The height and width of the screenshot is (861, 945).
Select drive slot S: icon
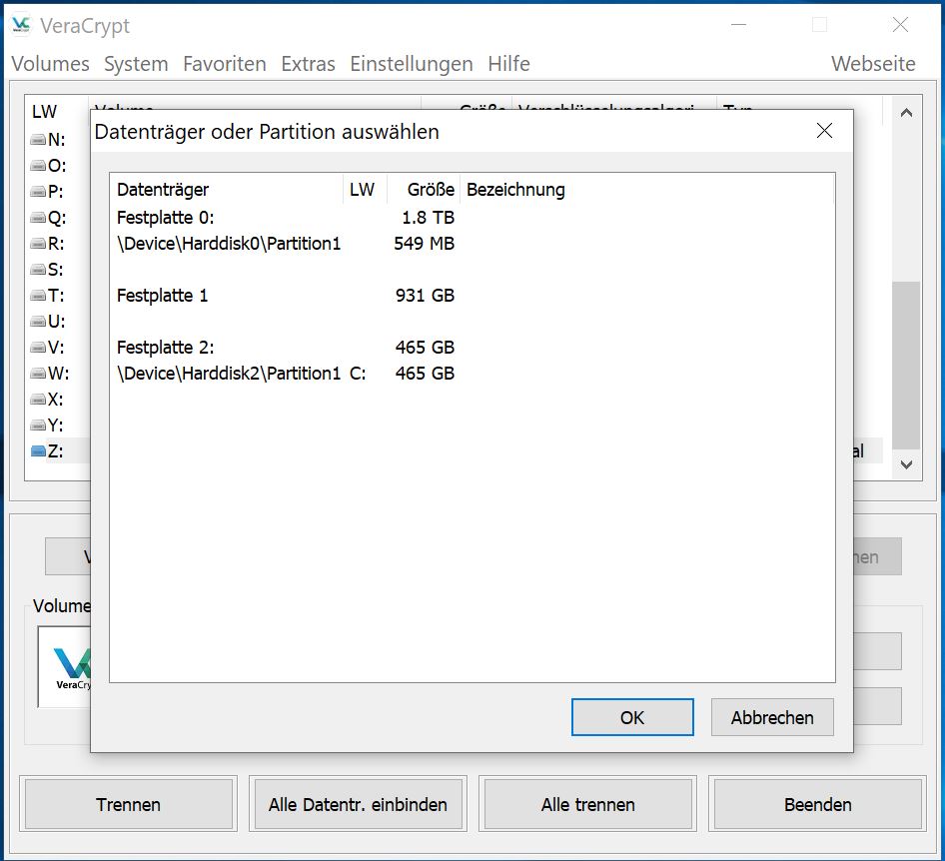pyautogui.click(x=38, y=270)
